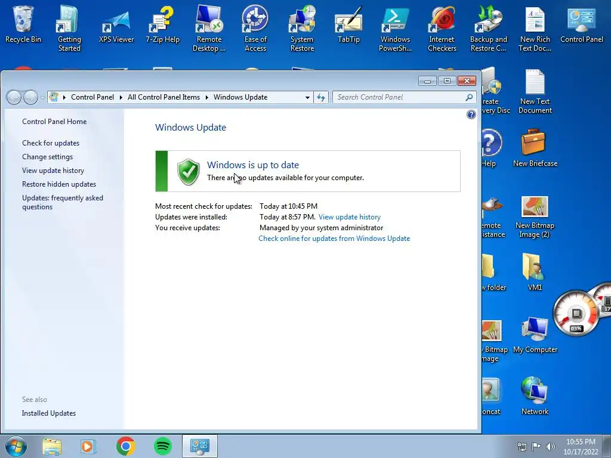Image resolution: width=611 pixels, height=458 pixels.
Task: Select New Bitmap Image (2) desktop file
Action: click(x=535, y=216)
